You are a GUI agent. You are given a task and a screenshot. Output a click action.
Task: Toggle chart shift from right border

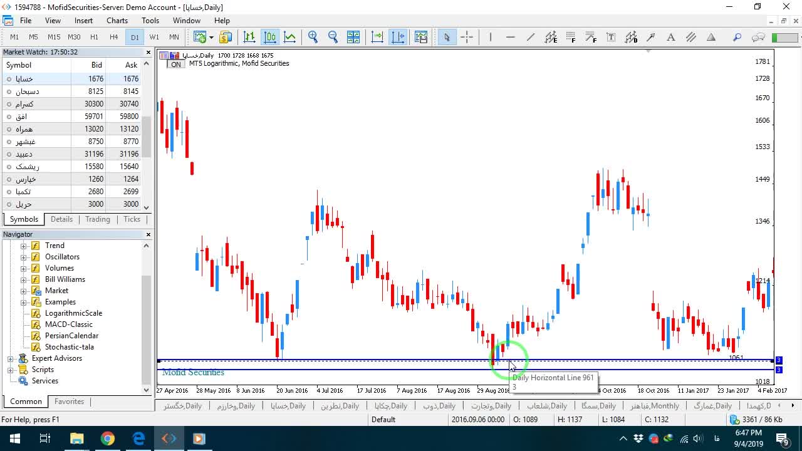(398, 37)
